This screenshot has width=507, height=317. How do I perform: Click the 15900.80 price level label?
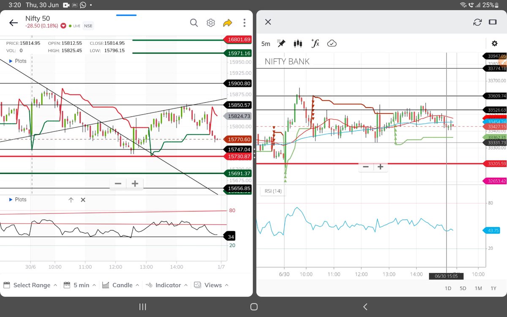[239, 84]
